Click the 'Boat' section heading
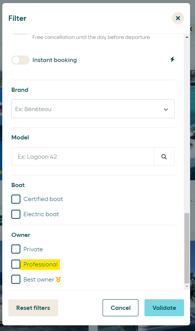The height and width of the screenshot is (331, 195). [18, 185]
